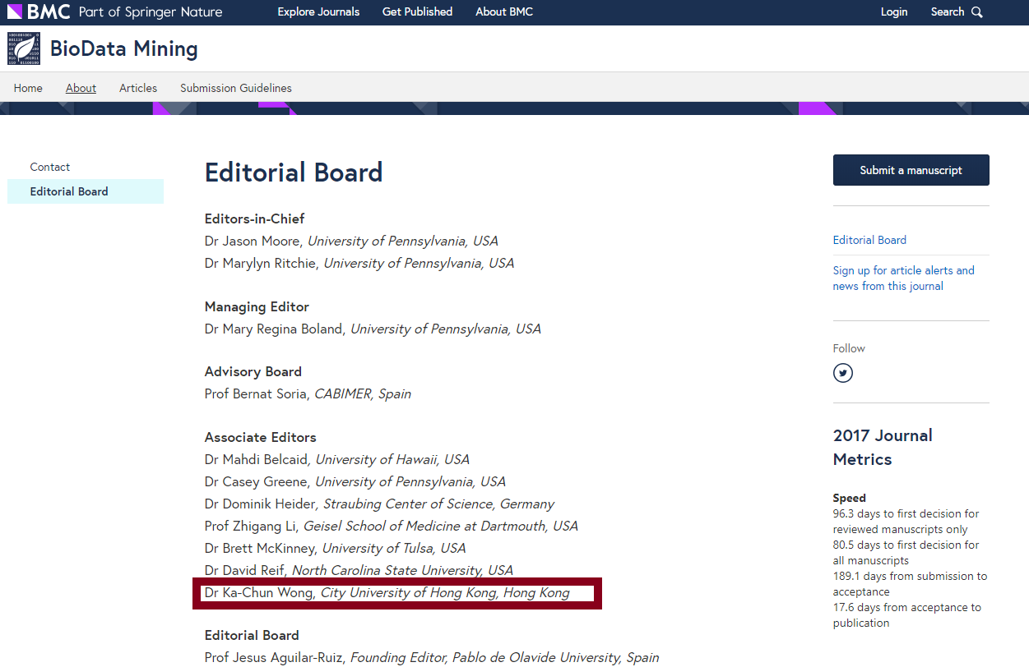Open Submission Guidelines tab
This screenshot has height=667, width=1029.
pyautogui.click(x=236, y=88)
